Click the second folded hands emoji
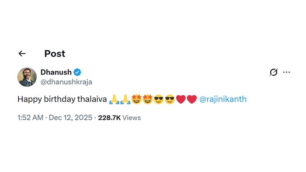 coord(125,100)
